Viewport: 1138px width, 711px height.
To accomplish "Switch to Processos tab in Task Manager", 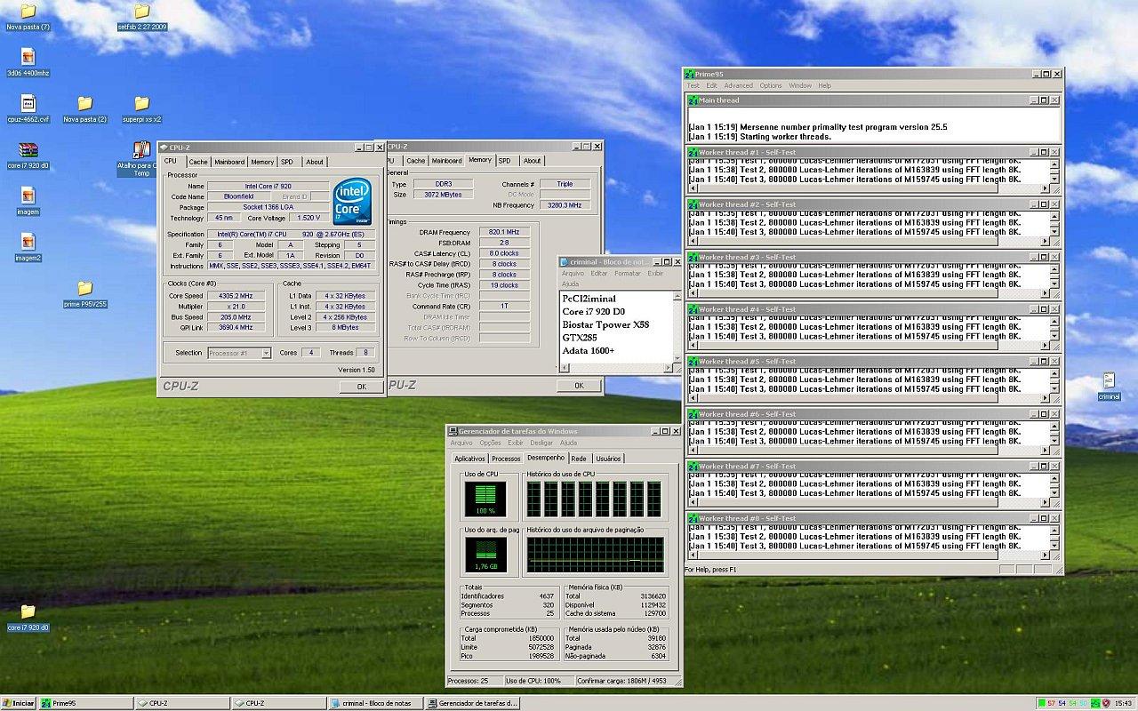I will (506, 459).
